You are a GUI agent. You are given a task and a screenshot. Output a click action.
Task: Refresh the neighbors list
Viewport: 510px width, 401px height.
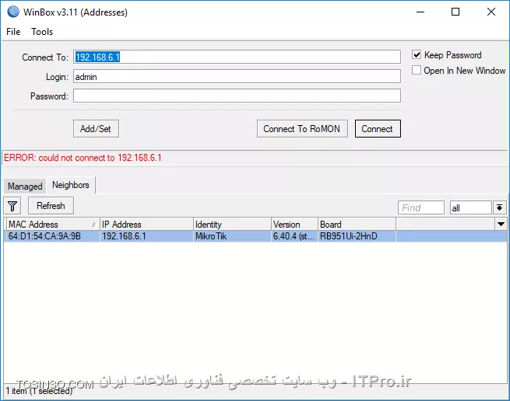[x=51, y=205]
